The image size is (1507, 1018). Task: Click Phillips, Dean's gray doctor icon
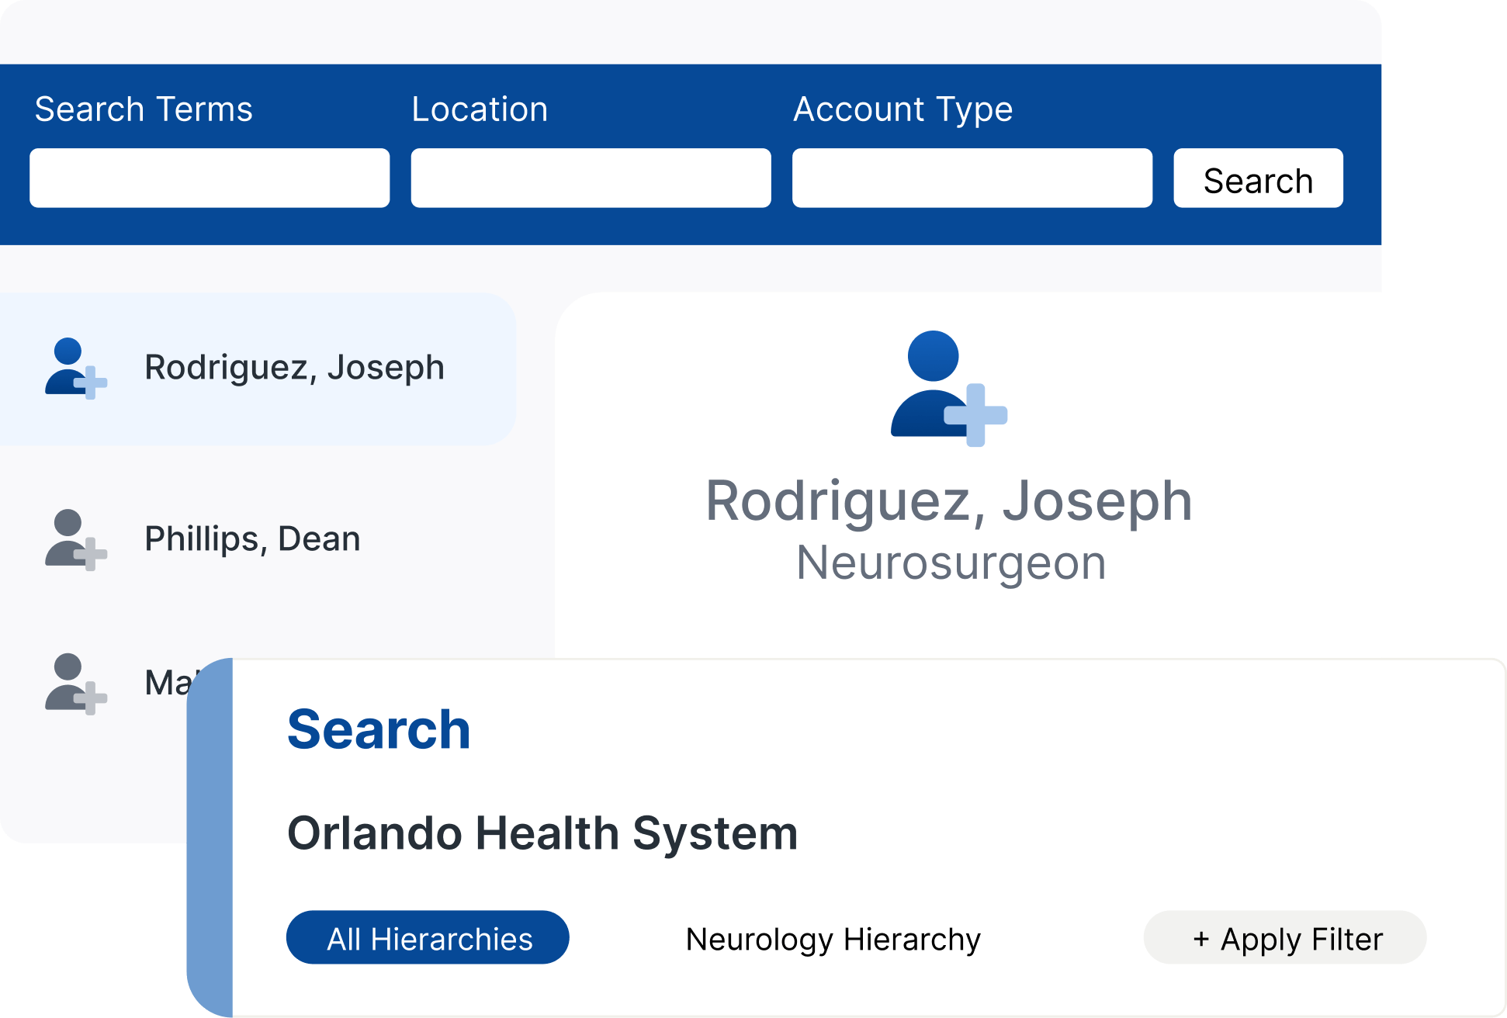click(x=74, y=539)
